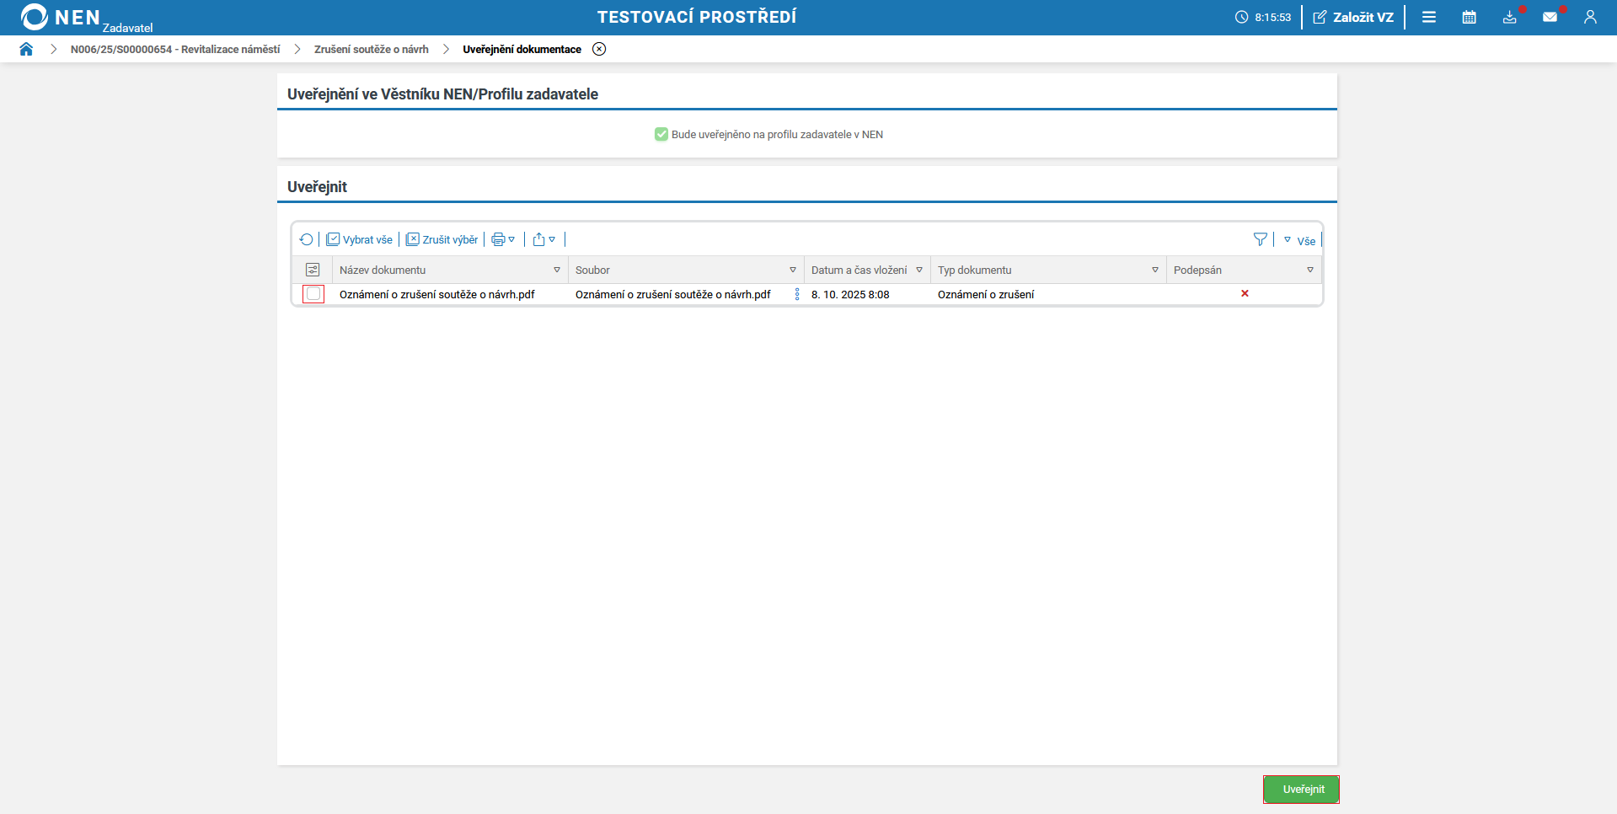Click the refresh icon in table toolbar
This screenshot has height=814, width=1617.
(x=307, y=240)
